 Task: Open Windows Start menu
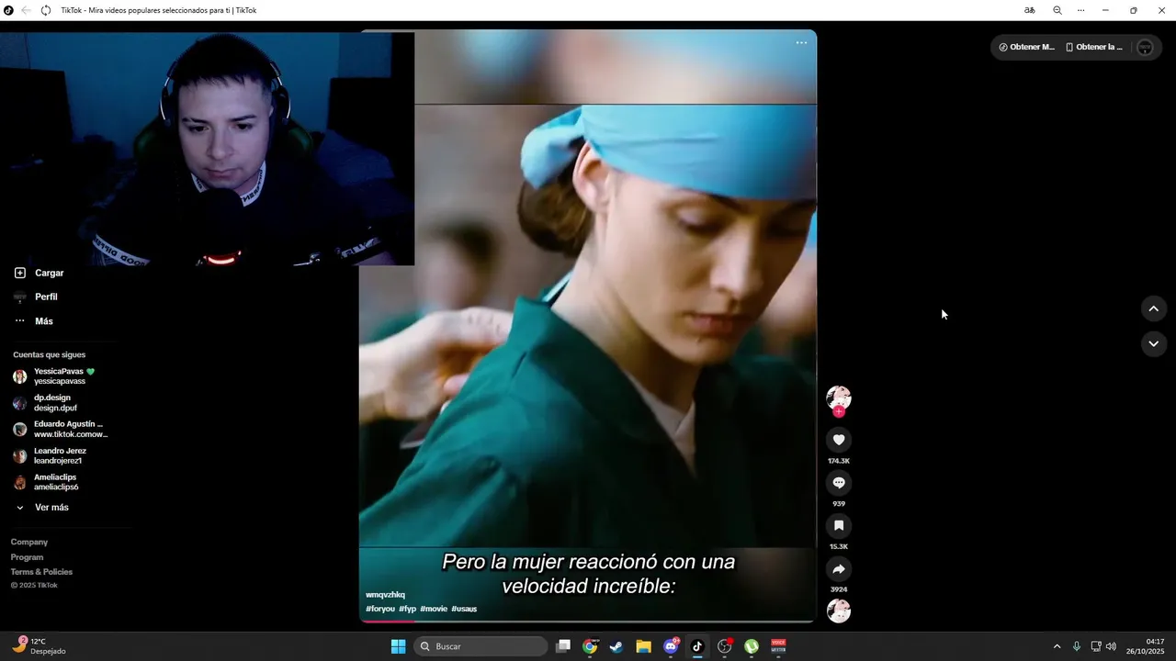point(398,646)
